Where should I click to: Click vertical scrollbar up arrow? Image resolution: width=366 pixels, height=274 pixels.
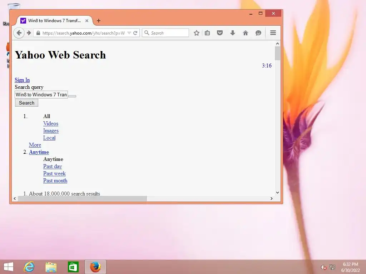point(277,44)
